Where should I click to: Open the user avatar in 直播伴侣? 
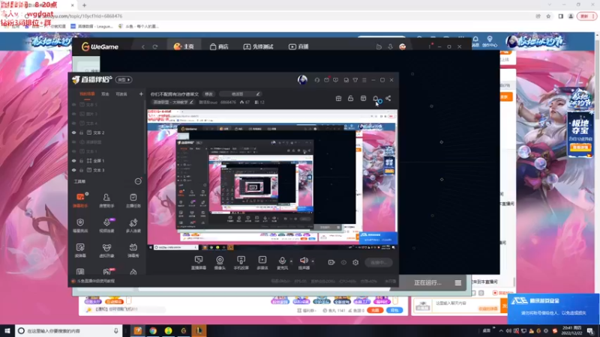tap(302, 80)
